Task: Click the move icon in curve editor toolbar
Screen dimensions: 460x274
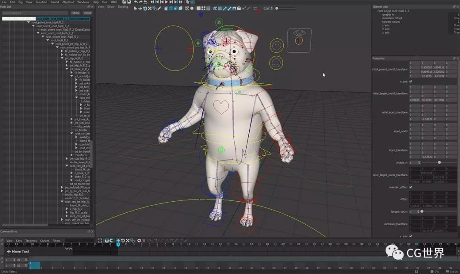Action: point(118,240)
